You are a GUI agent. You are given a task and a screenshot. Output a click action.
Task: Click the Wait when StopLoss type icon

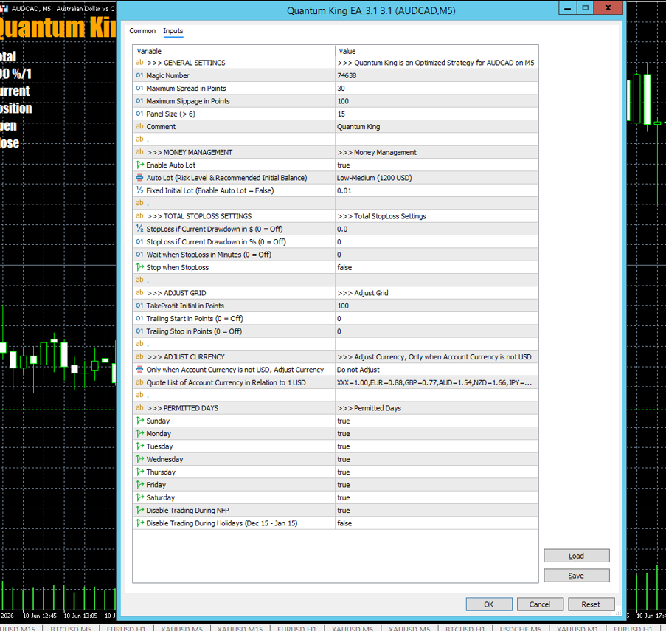(139, 255)
